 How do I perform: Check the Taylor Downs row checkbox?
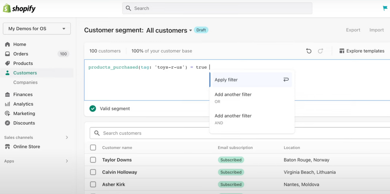[93, 160]
